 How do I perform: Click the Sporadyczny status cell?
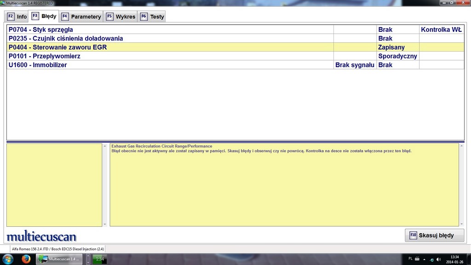pyautogui.click(x=398, y=56)
